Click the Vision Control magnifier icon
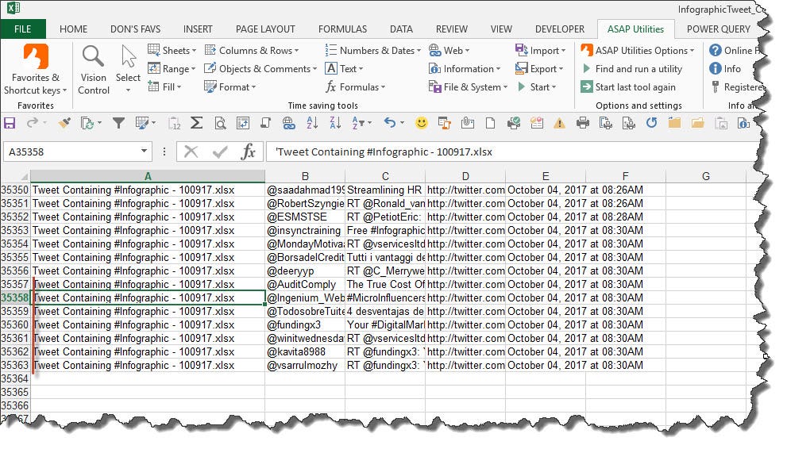 94,56
